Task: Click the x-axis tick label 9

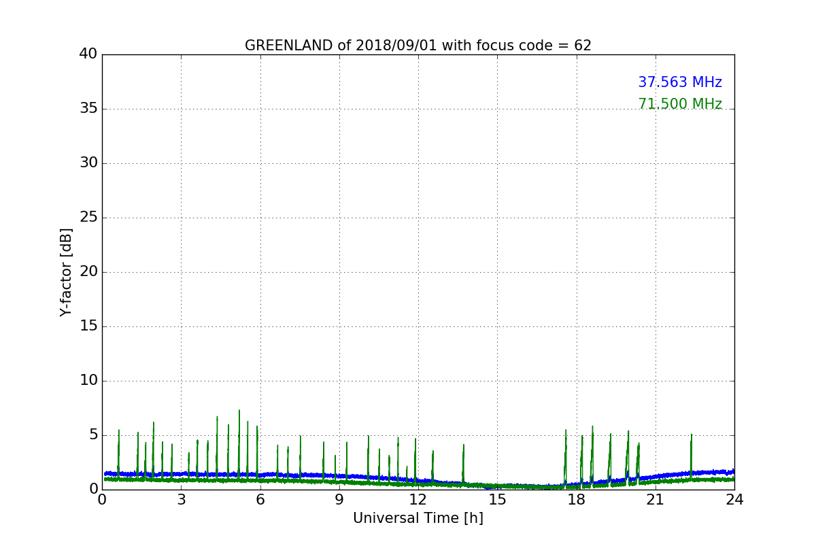Action: 339,499
